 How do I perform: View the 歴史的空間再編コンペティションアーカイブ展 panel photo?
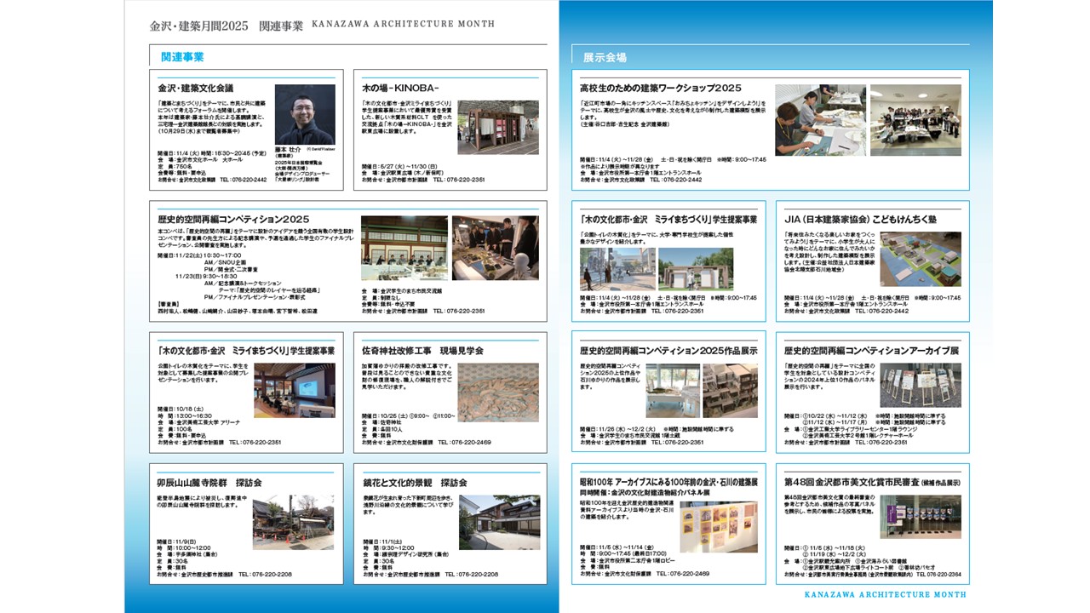(x=922, y=383)
